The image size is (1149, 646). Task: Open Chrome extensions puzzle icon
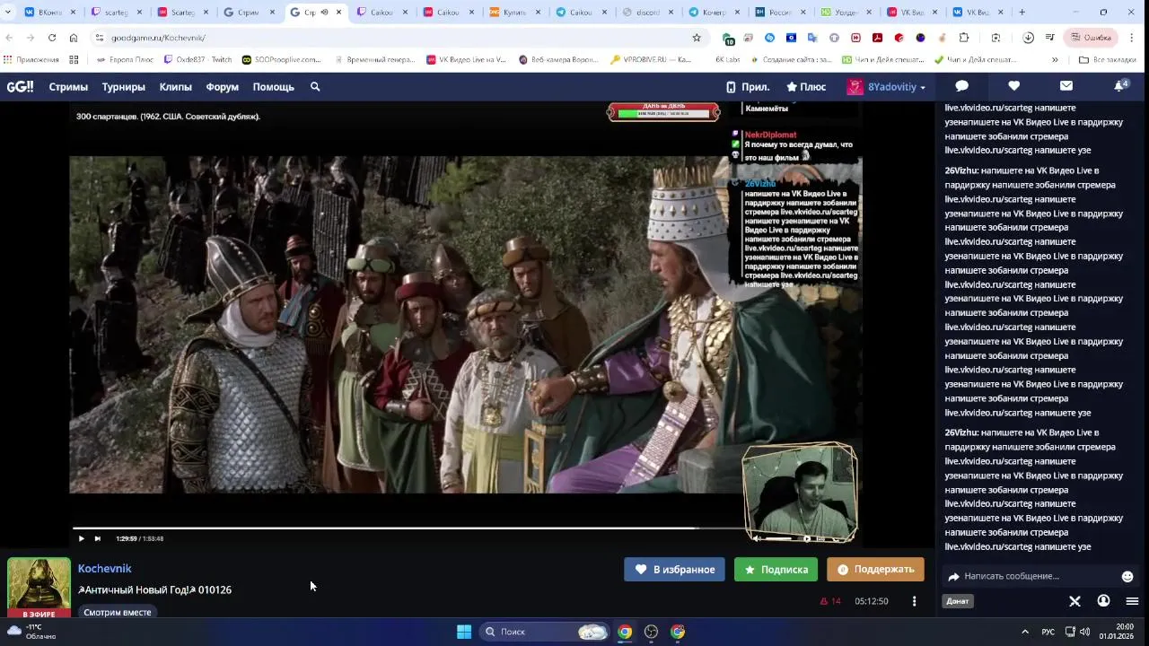click(x=964, y=38)
